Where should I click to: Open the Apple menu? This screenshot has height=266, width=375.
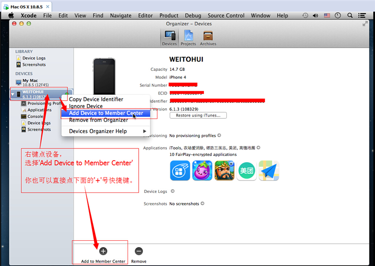click(11, 15)
